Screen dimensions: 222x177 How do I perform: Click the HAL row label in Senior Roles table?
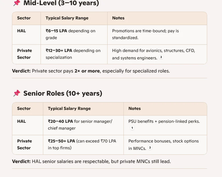tap(21, 121)
